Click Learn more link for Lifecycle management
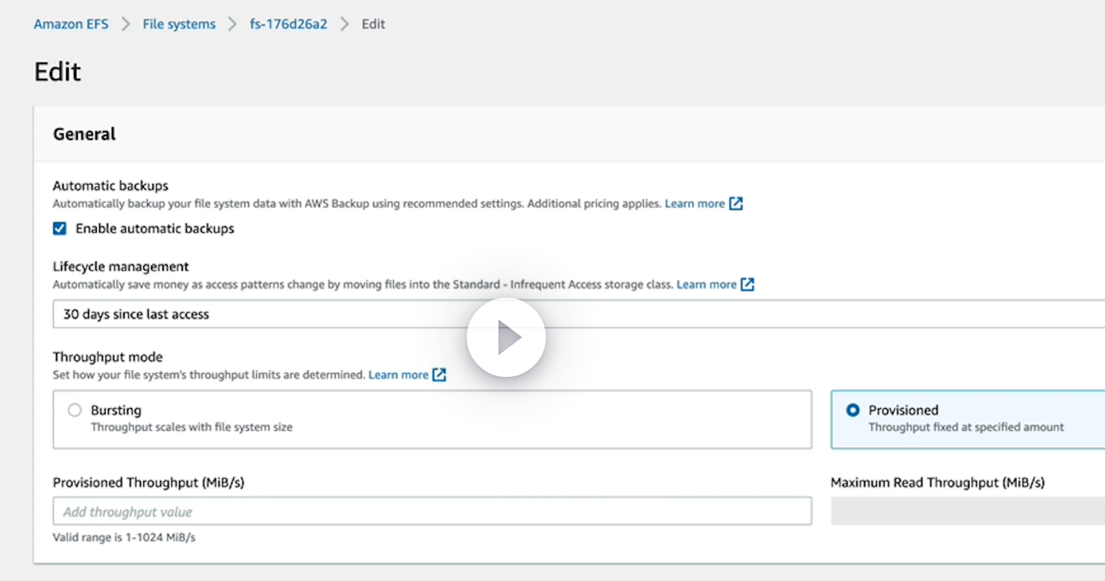 [x=706, y=285]
